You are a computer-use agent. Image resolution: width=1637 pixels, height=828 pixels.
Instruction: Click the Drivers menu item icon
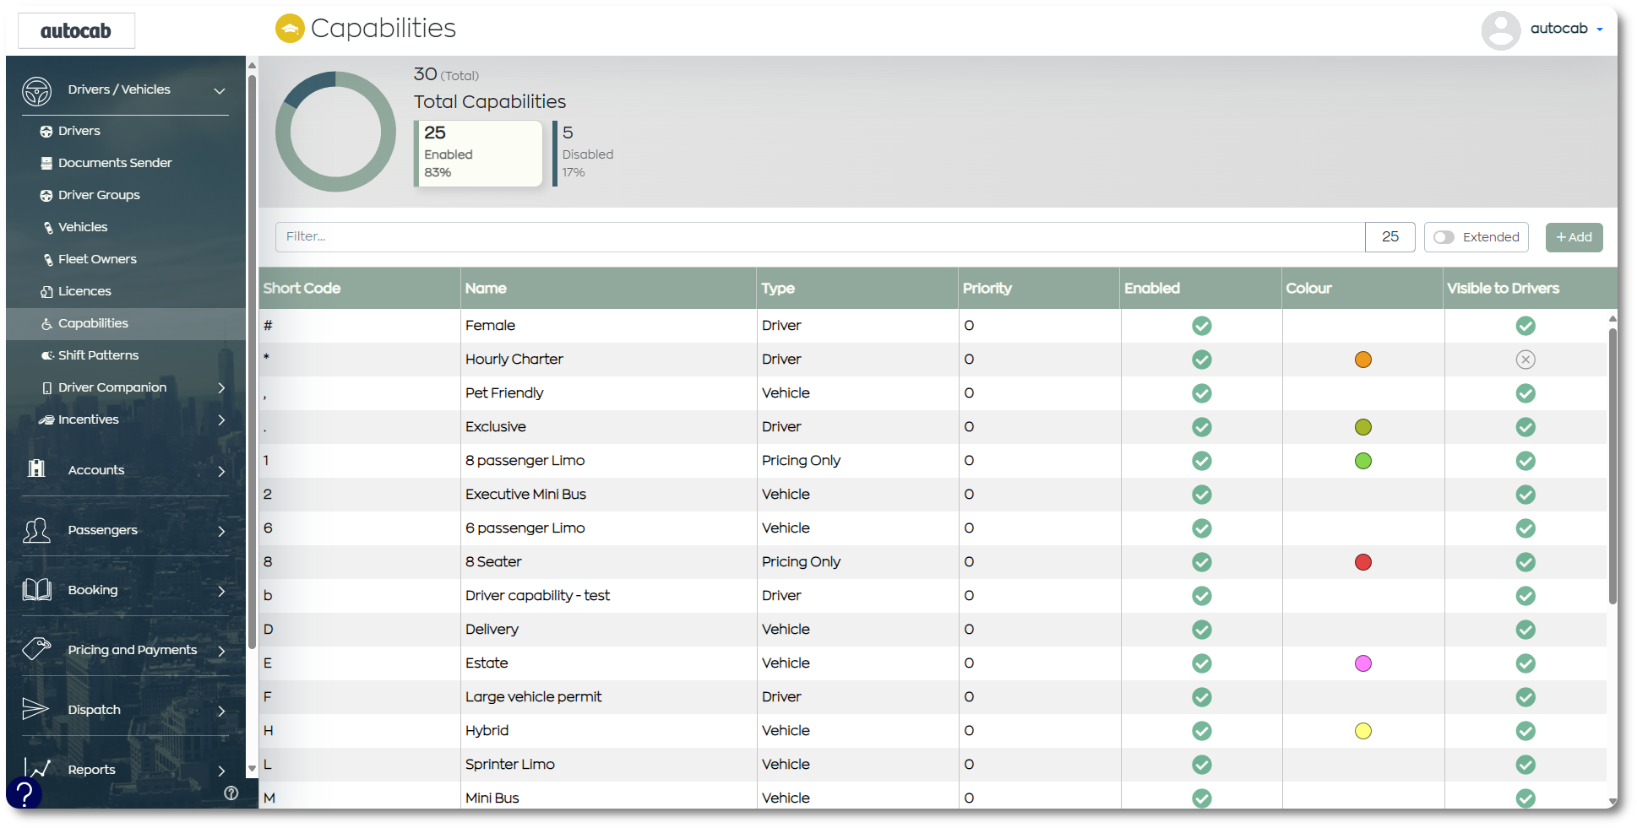pos(46,132)
